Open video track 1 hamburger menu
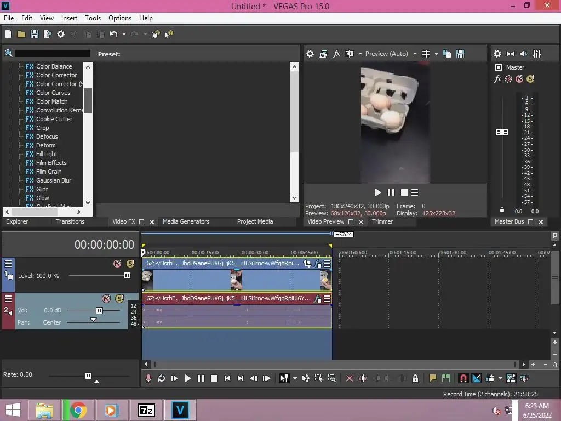This screenshot has height=421, width=561. pos(8,264)
